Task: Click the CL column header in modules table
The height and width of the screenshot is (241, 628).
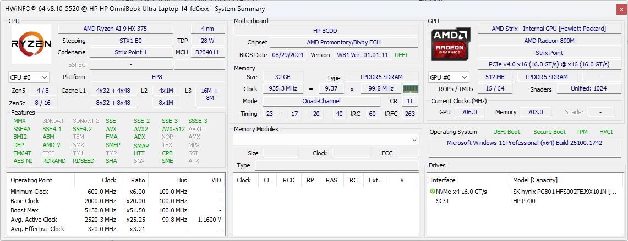Action: tap(267, 180)
